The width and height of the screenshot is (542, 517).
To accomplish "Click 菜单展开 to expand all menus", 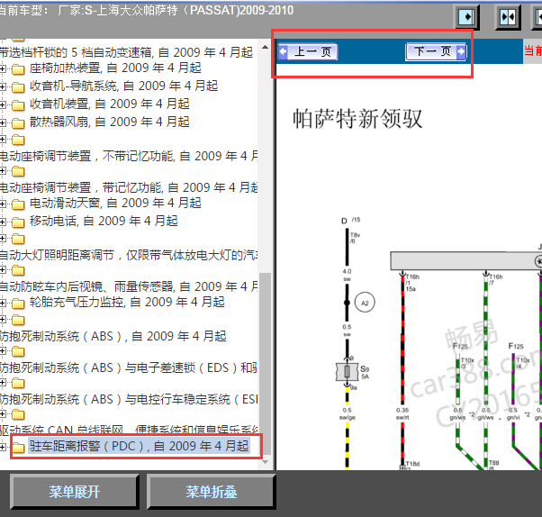I will tap(75, 492).
